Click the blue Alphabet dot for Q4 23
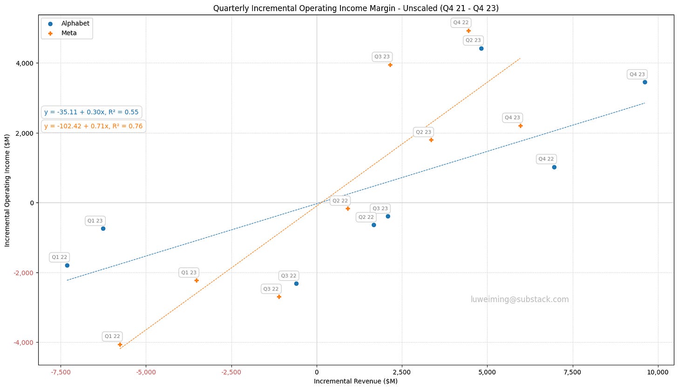Image resolution: width=678 pixels, height=389 pixels. click(x=645, y=82)
